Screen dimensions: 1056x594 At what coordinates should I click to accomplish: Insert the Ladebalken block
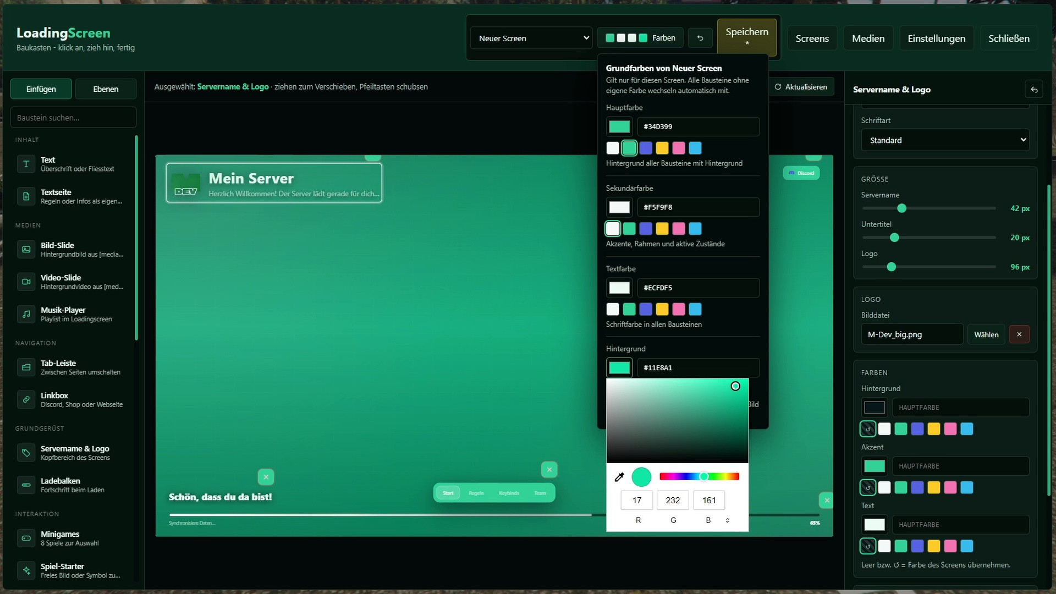(x=73, y=485)
